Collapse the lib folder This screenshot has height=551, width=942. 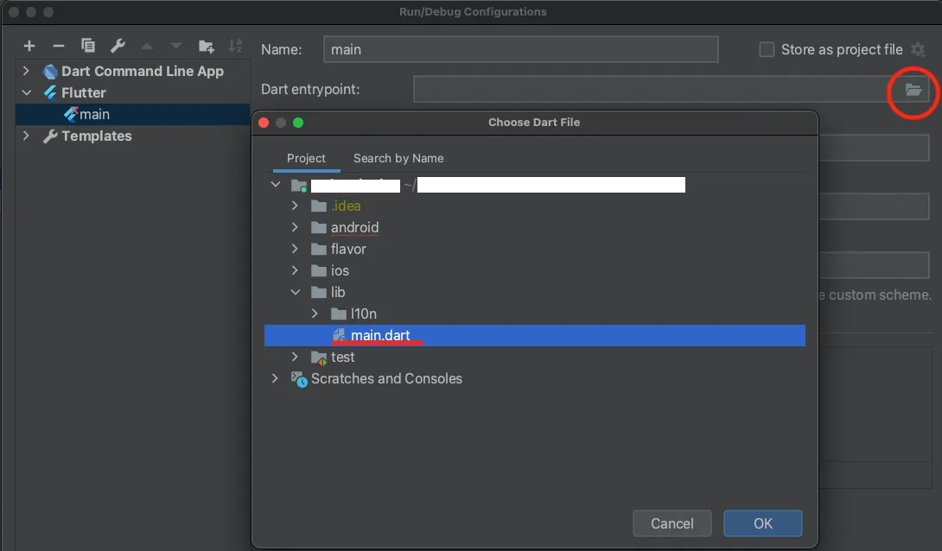pyautogui.click(x=295, y=292)
